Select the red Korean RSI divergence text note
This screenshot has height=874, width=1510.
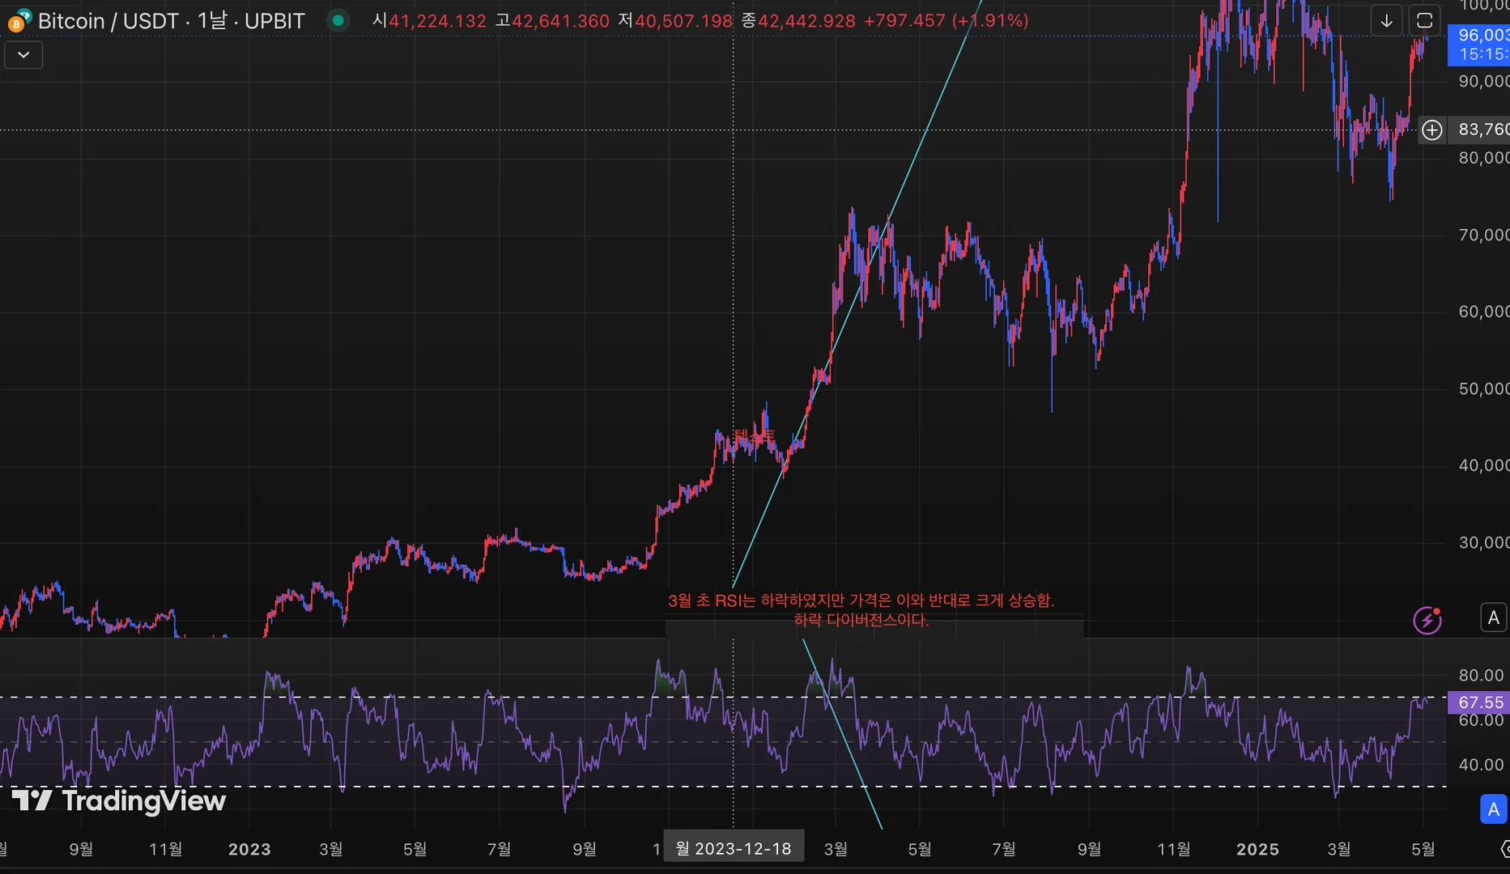(861, 610)
